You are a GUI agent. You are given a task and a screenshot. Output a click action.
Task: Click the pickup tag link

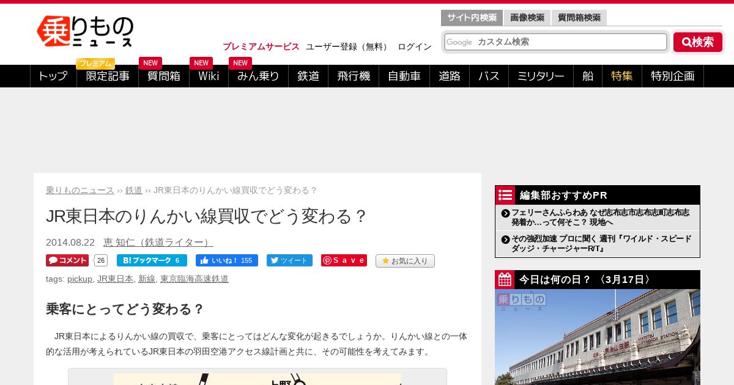(80, 279)
